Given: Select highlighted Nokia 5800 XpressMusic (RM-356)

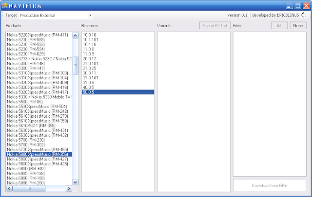Looking at the screenshot, I should click(x=39, y=154).
